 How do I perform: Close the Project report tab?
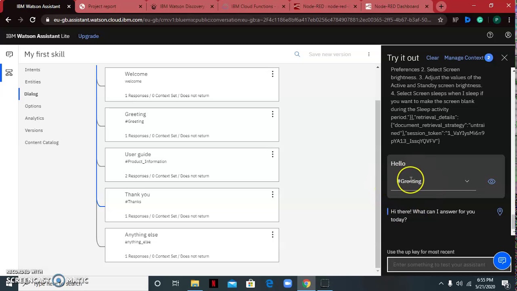pyautogui.click(x=141, y=6)
